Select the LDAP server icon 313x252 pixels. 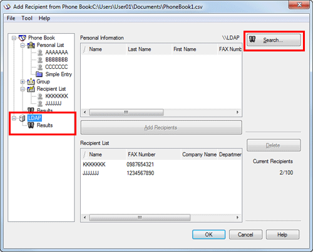pos(22,118)
